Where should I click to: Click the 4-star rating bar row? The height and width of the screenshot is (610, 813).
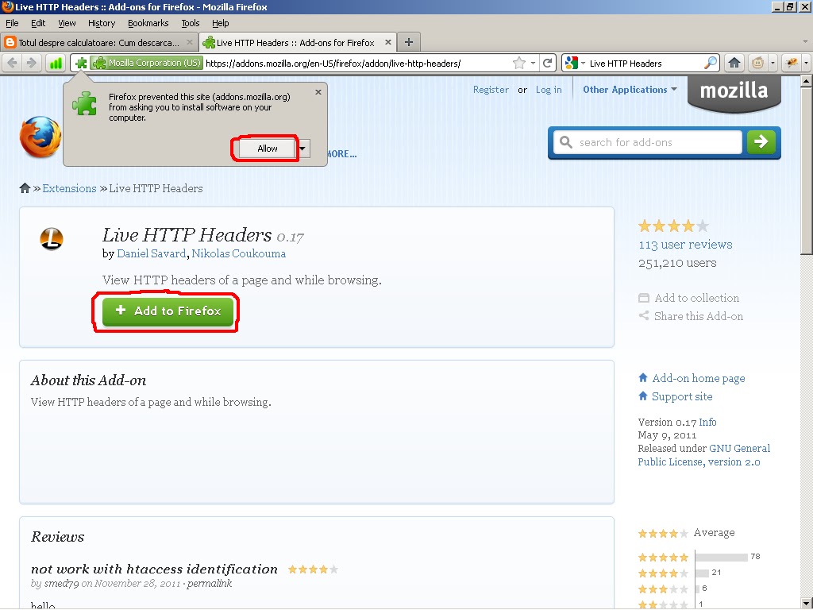coord(680,573)
